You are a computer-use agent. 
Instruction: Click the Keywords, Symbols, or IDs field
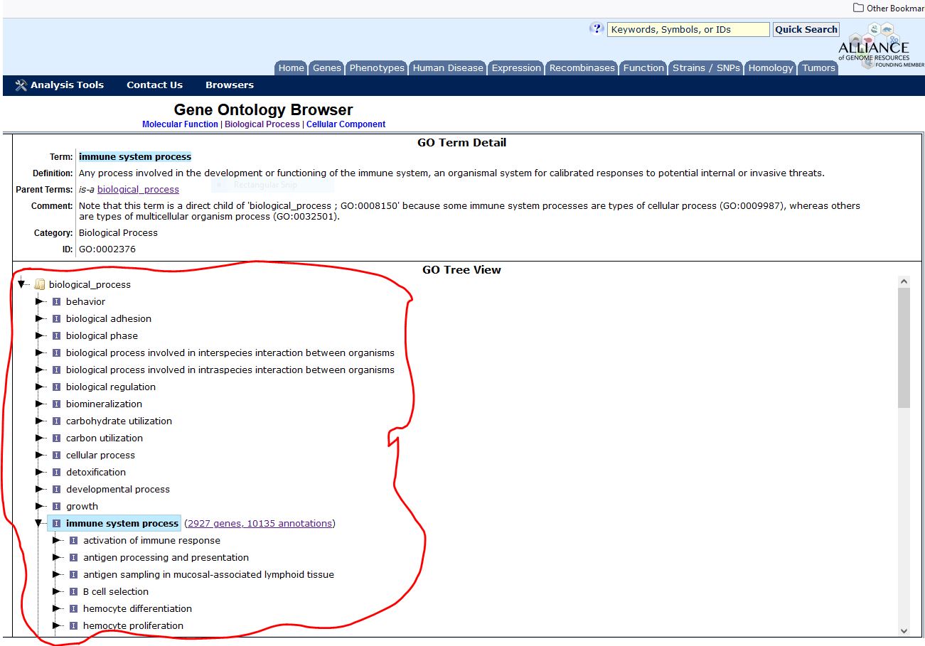688,29
